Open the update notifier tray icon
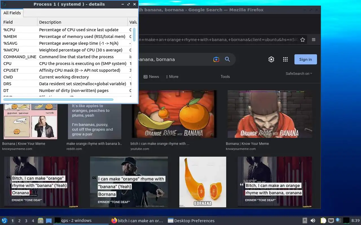Viewport: 361px width, 225px height. coord(338,220)
